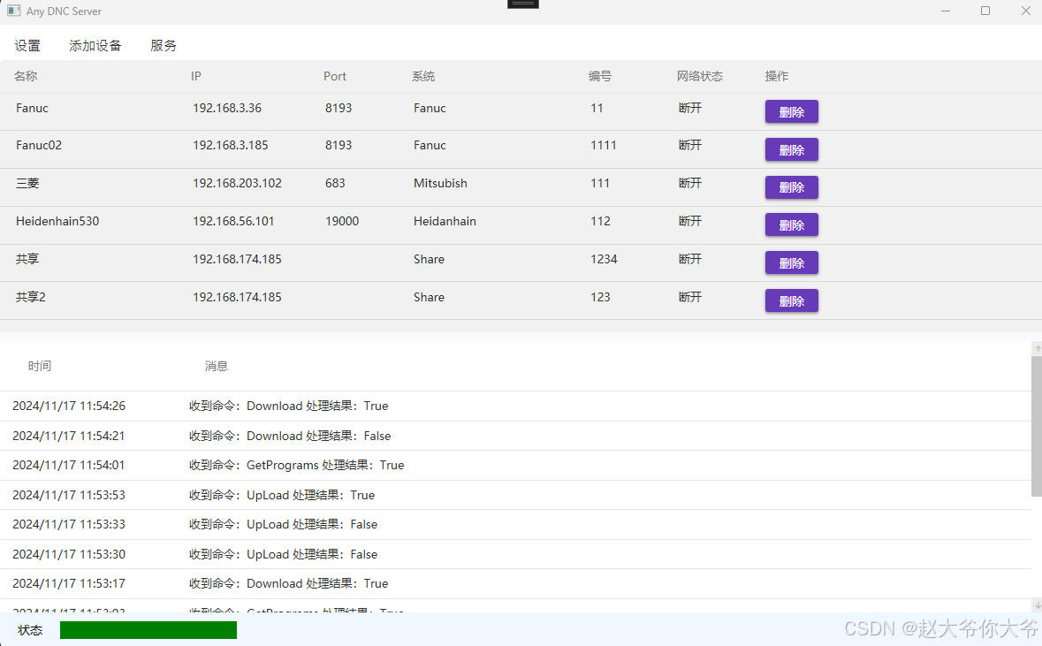Select log entry timestamped 11:54:21
Screen dimensions: 1042x646
515,436
